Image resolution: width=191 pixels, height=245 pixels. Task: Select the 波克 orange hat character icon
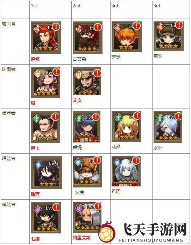point(87,172)
